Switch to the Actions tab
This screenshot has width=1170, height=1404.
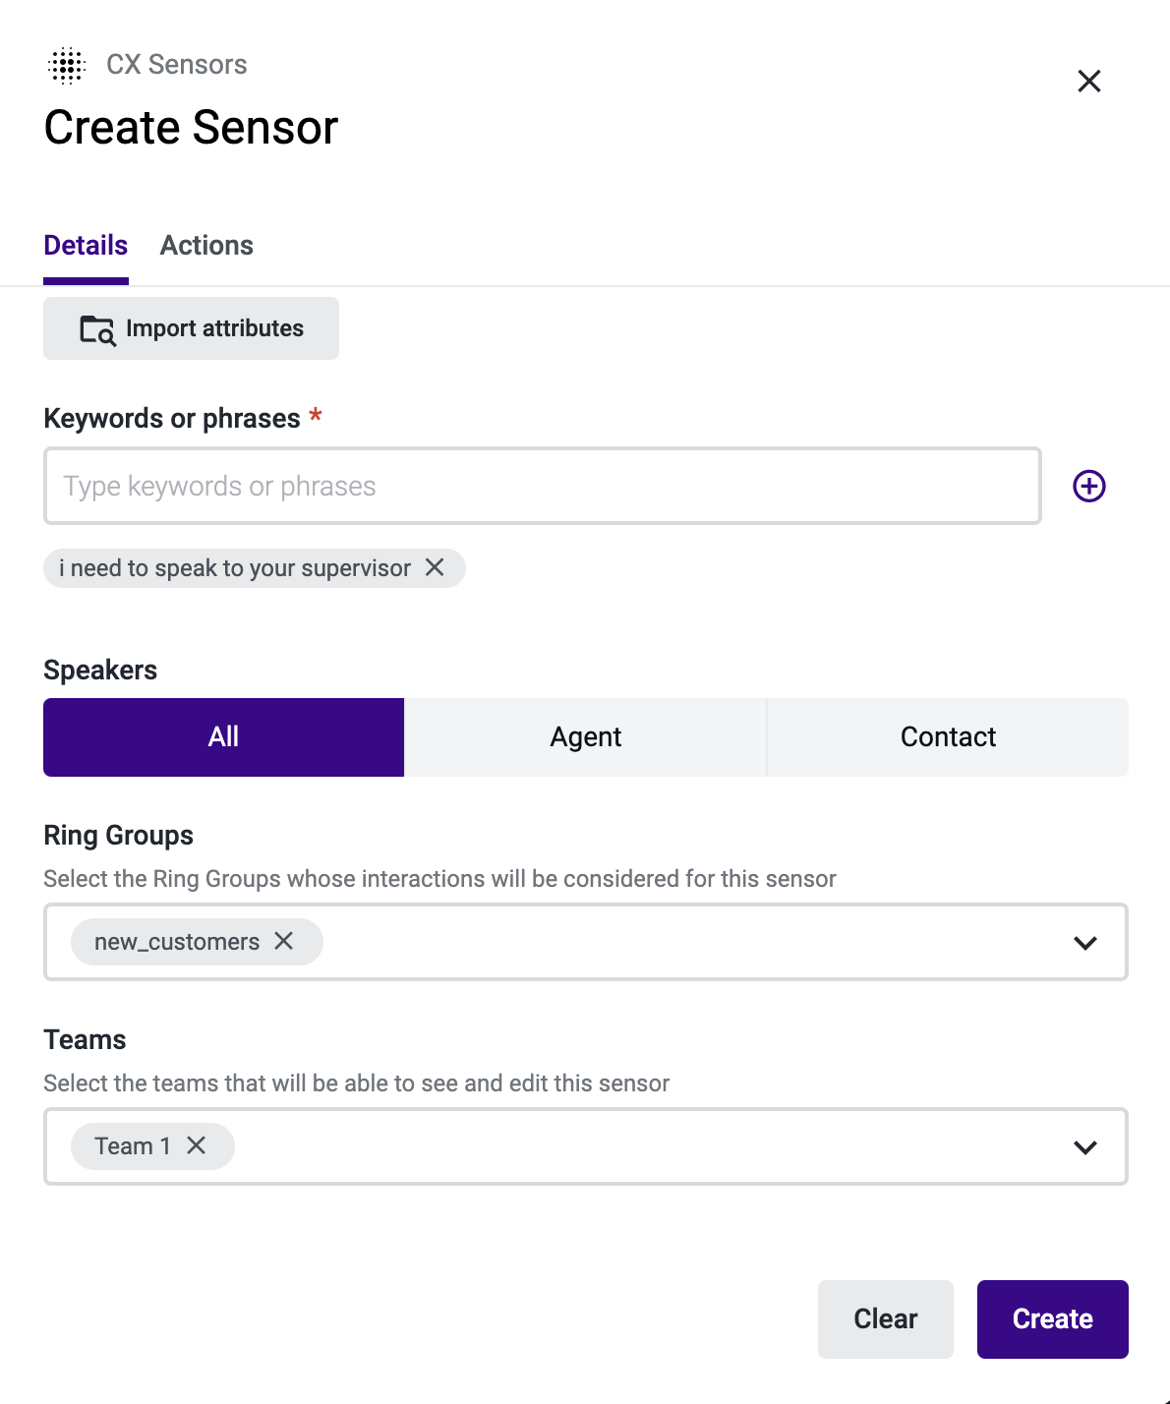[206, 246]
